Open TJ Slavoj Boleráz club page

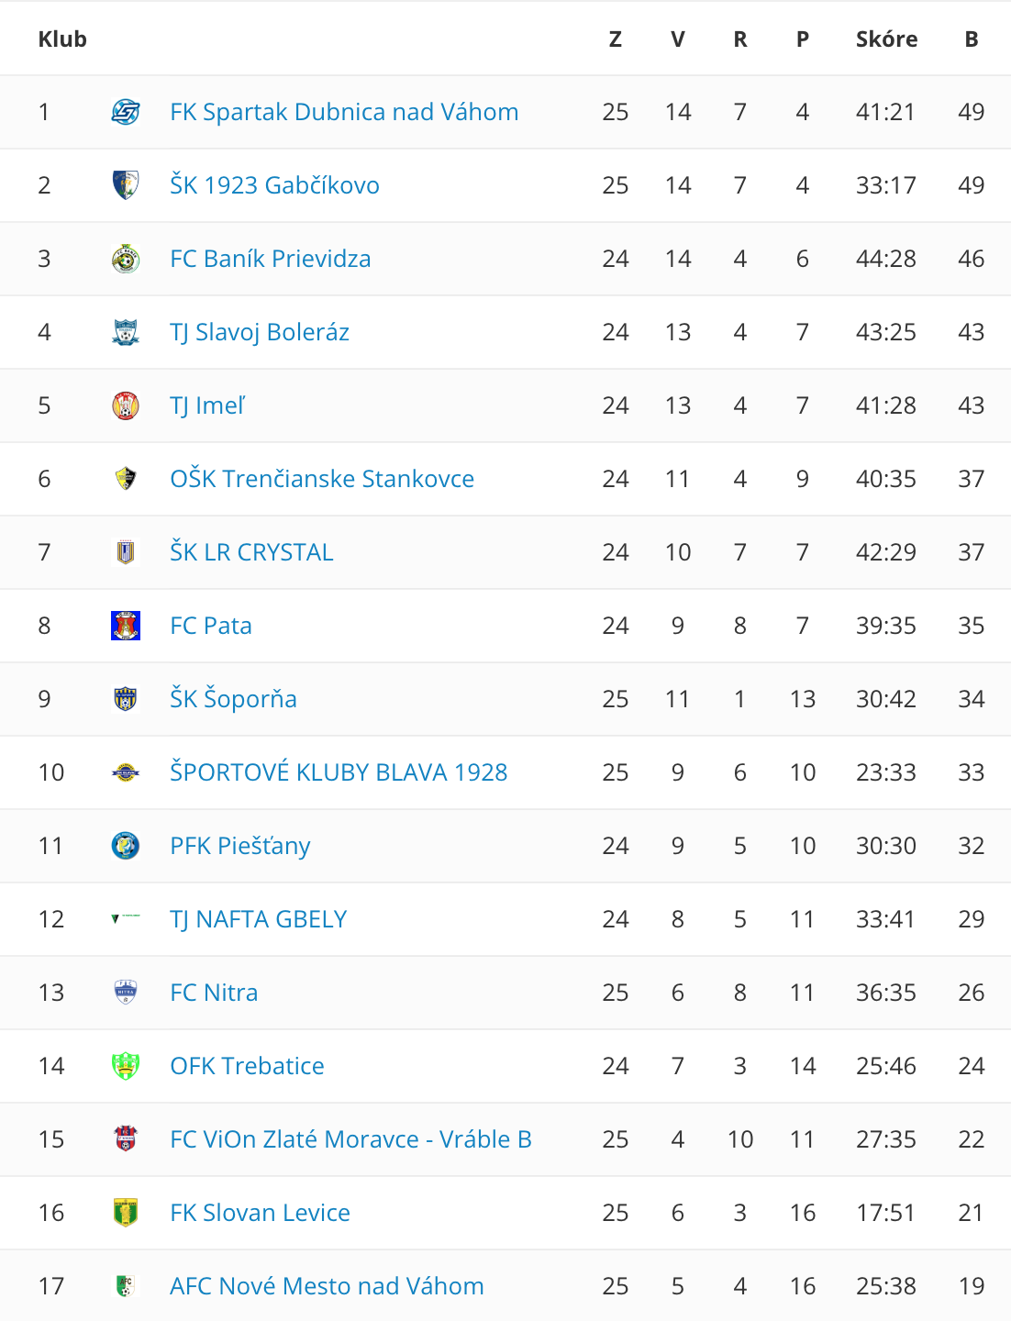pyautogui.click(x=260, y=332)
